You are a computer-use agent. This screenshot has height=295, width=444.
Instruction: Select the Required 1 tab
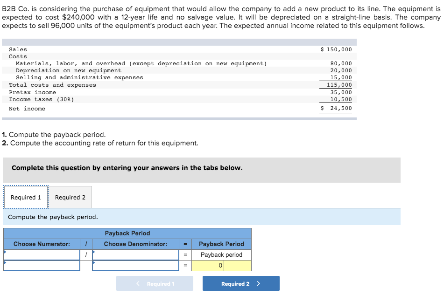point(26,197)
